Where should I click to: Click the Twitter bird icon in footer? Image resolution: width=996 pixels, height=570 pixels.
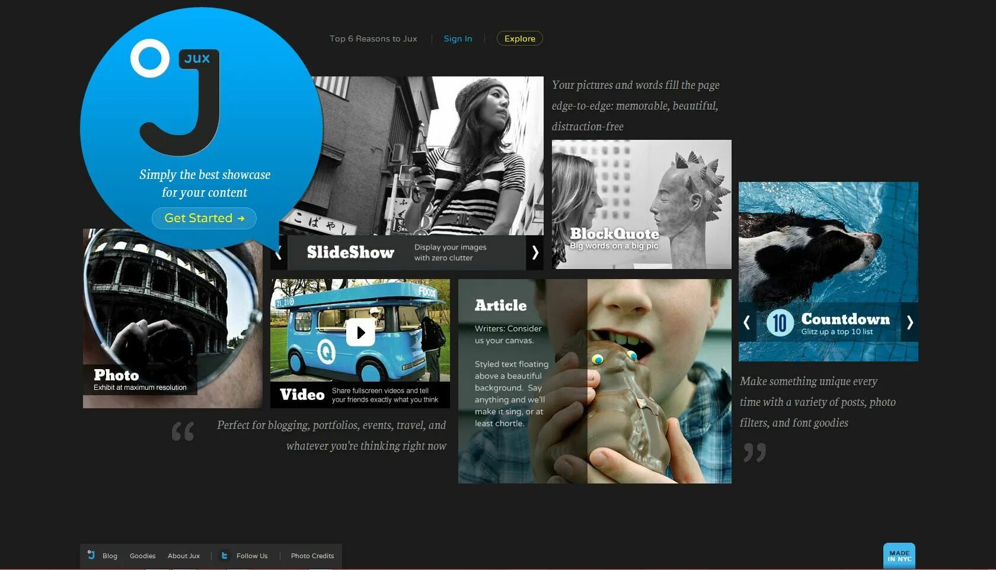(224, 556)
